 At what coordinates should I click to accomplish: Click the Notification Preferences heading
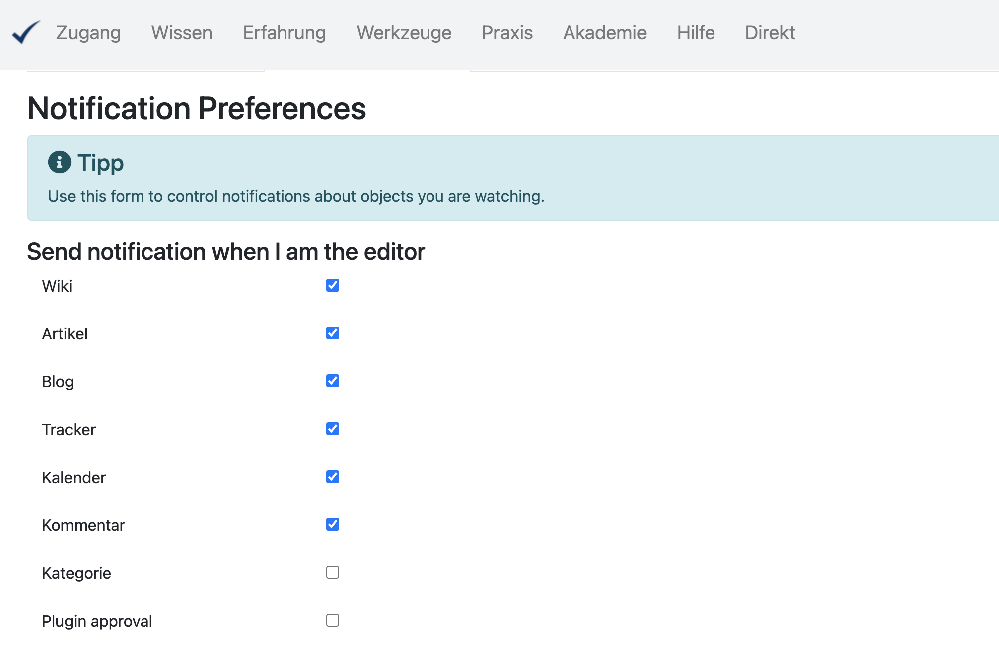197,108
